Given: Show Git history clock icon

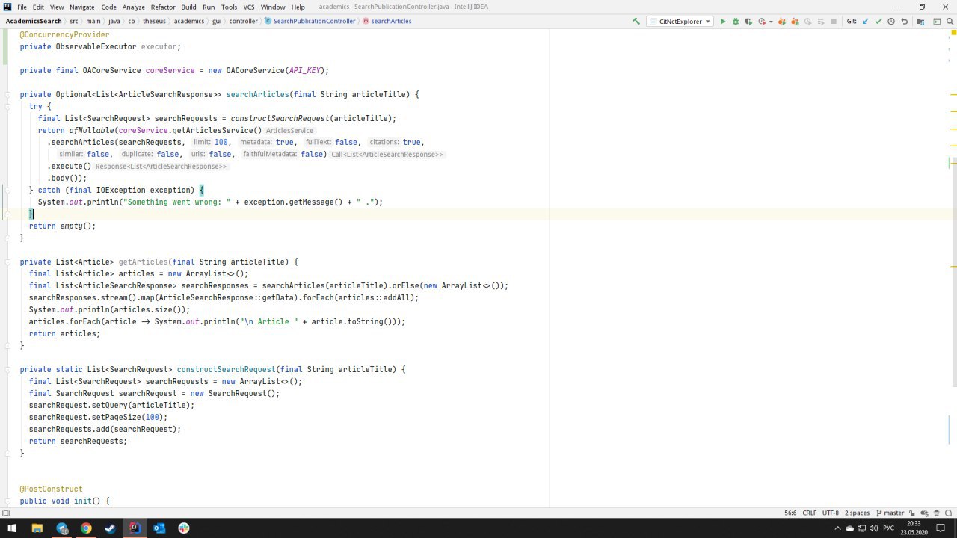Looking at the screenshot, I should (x=891, y=22).
